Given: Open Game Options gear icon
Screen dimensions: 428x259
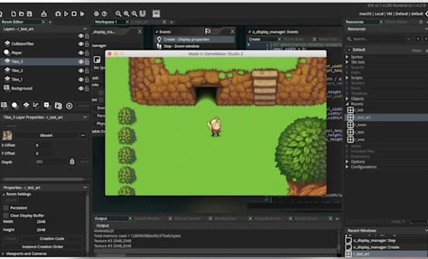Looking at the screenshot, I should click(x=96, y=14).
